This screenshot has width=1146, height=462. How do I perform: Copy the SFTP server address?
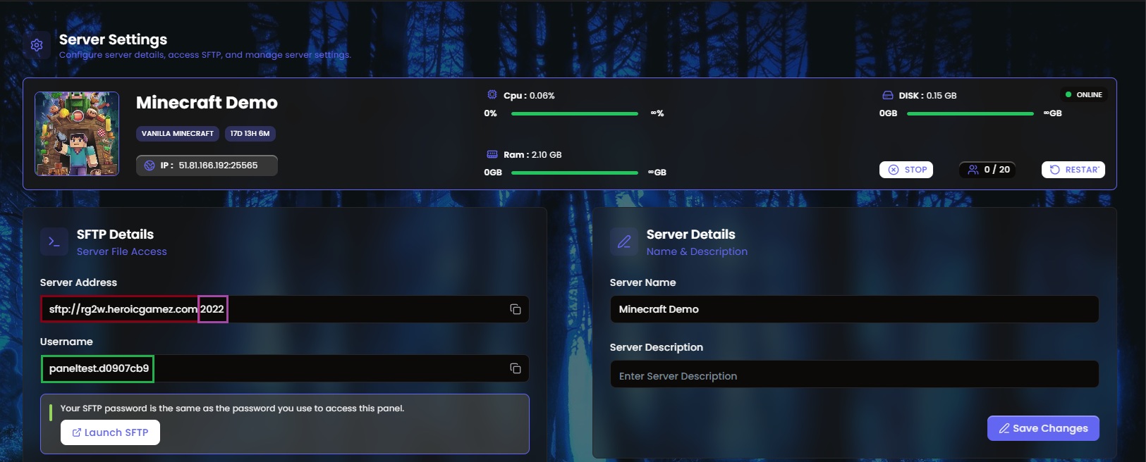[x=516, y=309]
